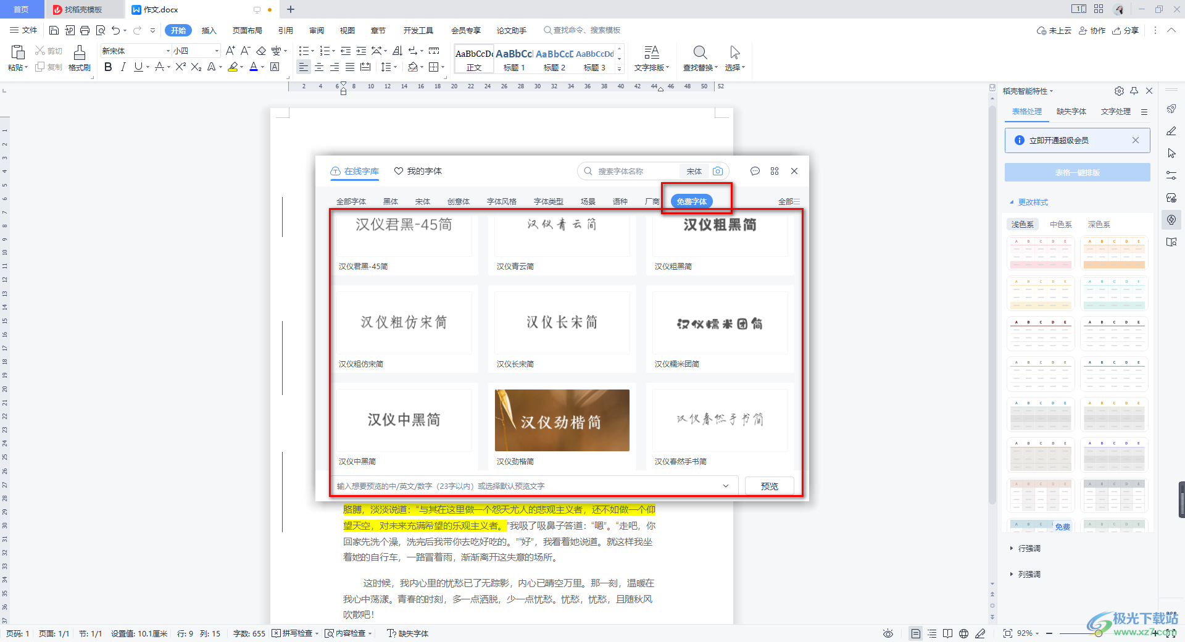Open the font size dropdown

pos(217,51)
